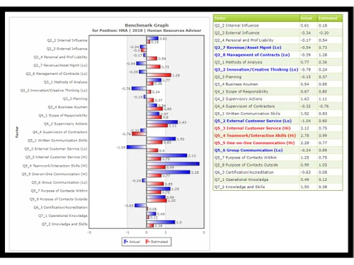Select Q6_3 Certification/Accreditation table row

(x=278, y=172)
